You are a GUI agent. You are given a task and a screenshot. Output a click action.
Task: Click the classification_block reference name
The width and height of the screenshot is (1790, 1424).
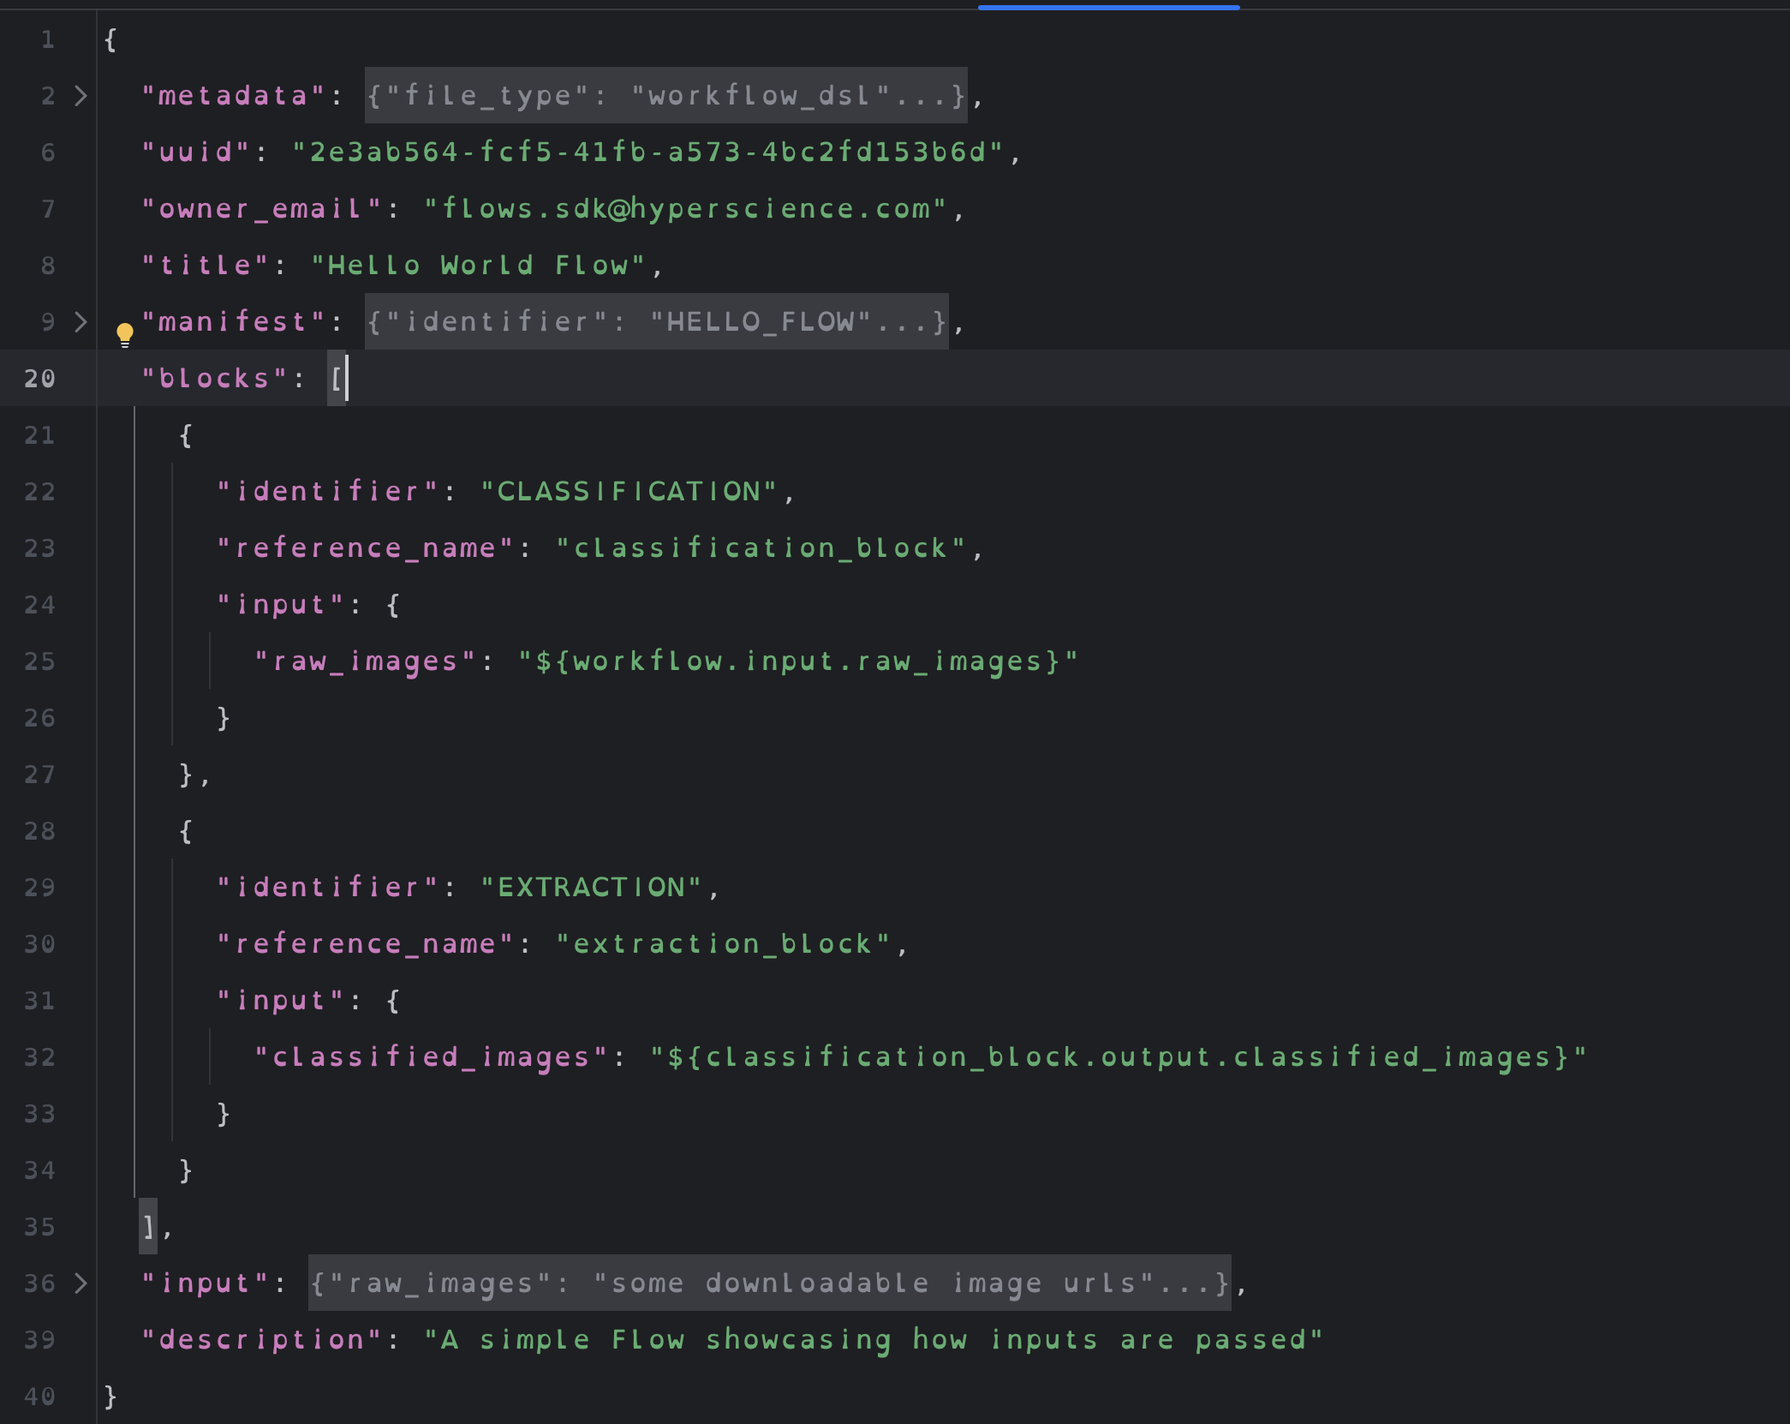[761, 547]
